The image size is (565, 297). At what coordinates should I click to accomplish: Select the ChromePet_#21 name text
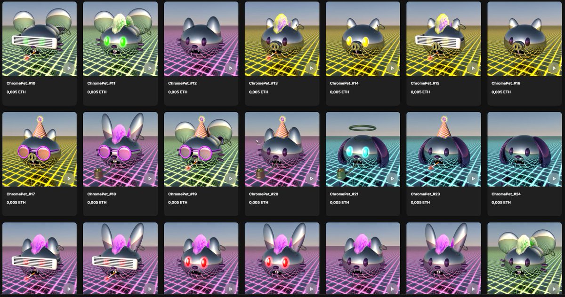[344, 194]
